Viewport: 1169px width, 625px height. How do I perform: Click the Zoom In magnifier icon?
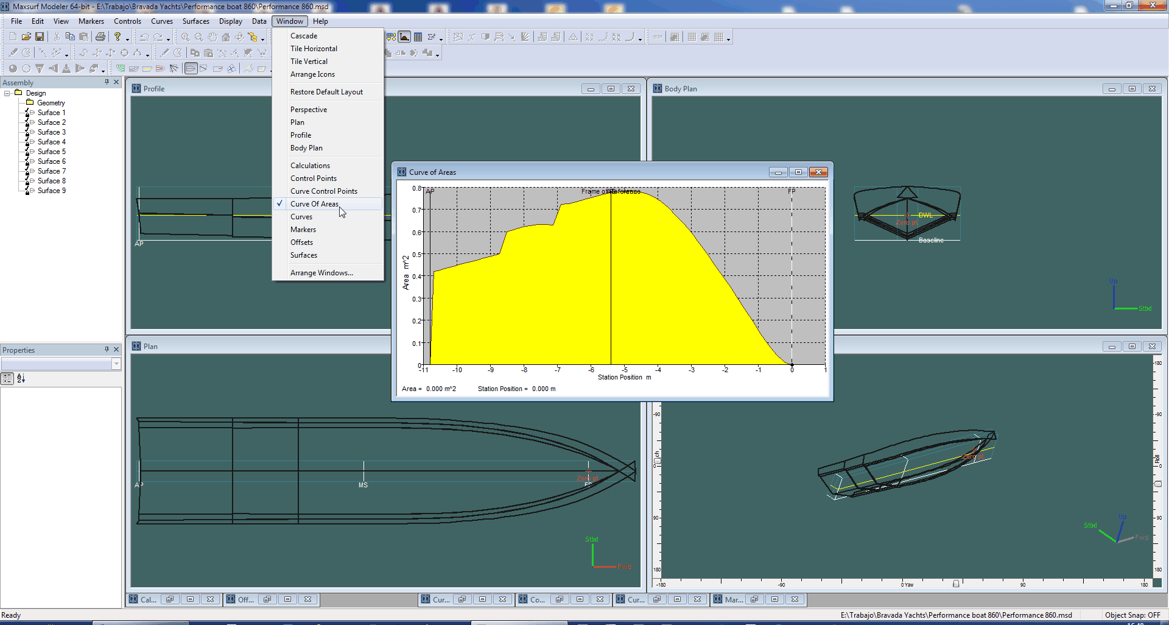pyautogui.click(x=185, y=37)
